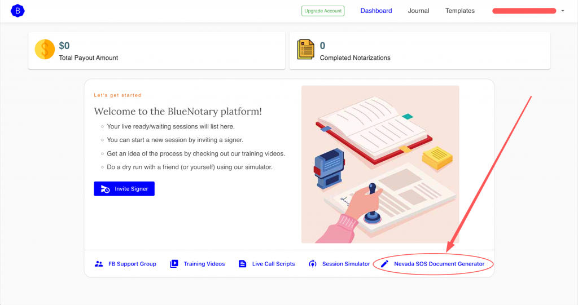The height and width of the screenshot is (305, 578).
Task: Click the Invite Signer button
Action: coord(124,189)
